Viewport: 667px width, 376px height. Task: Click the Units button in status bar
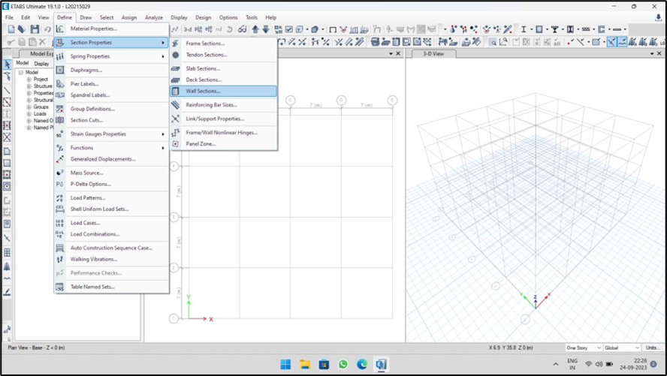point(653,347)
